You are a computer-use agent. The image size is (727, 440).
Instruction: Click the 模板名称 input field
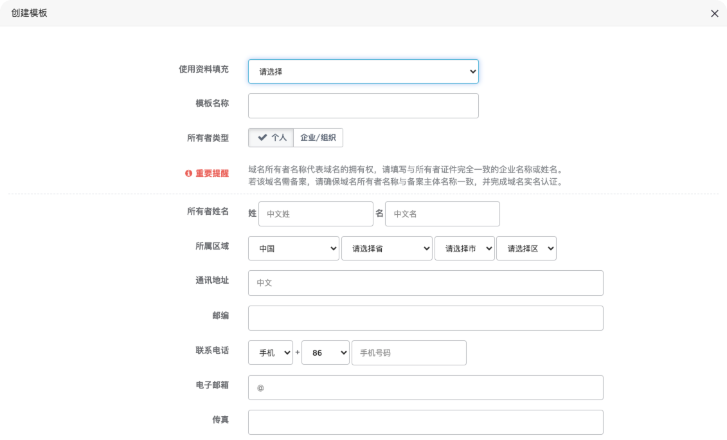[363, 106]
